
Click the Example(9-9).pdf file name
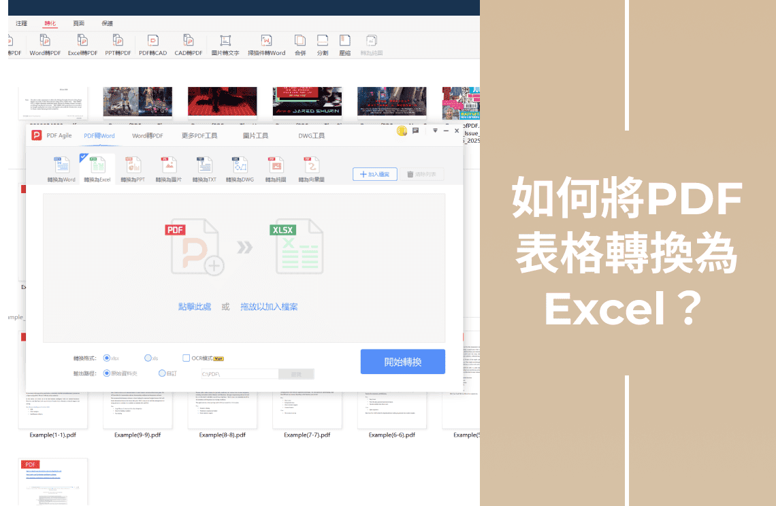(x=138, y=435)
